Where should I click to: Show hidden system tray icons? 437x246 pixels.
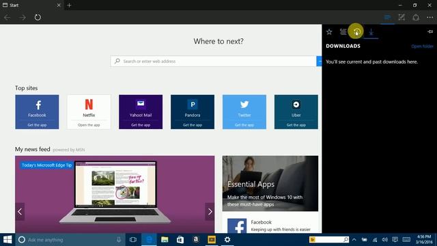point(354,240)
